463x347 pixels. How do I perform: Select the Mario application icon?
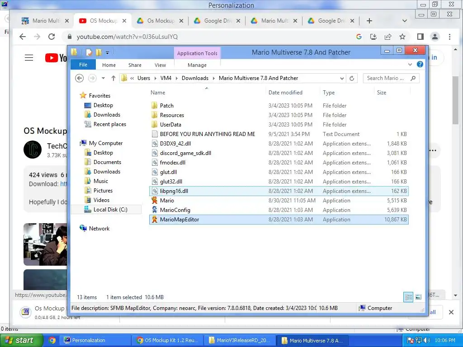[155, 200]
